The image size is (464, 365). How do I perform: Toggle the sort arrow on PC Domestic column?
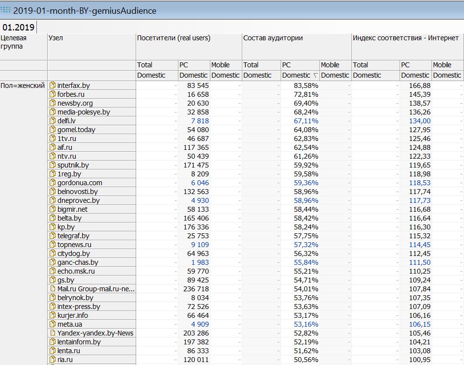click(316, 76)
